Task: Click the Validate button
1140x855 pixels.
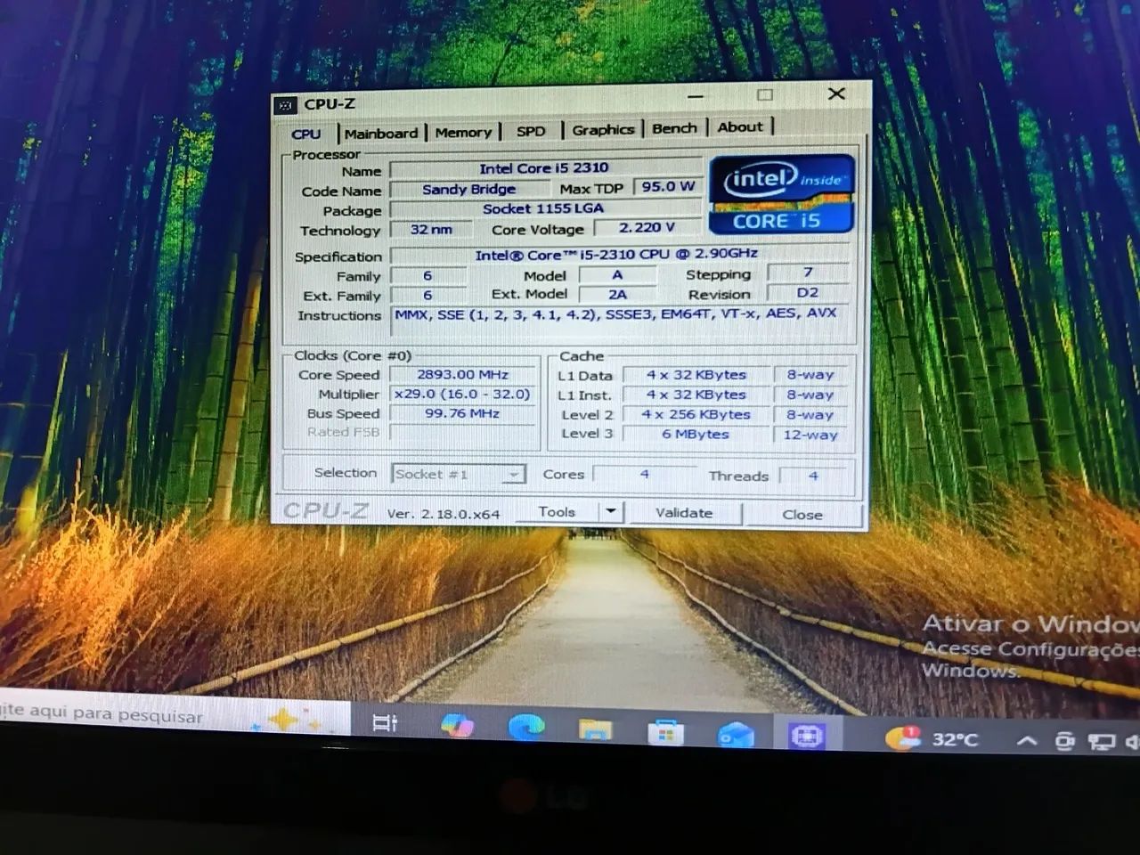Action: [x=685, y=513]
